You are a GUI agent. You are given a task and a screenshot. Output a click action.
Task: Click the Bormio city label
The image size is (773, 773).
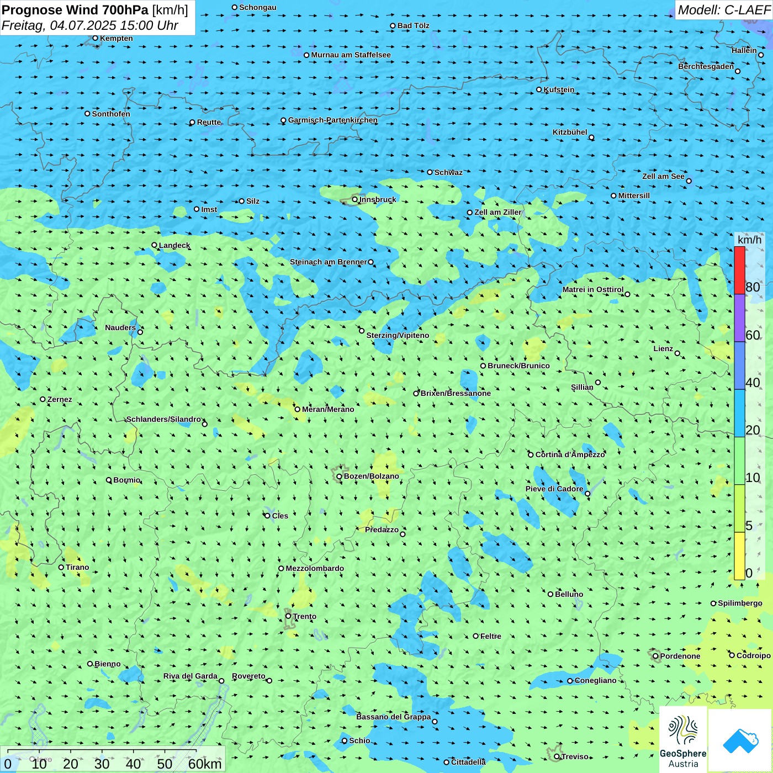[127, 480]
